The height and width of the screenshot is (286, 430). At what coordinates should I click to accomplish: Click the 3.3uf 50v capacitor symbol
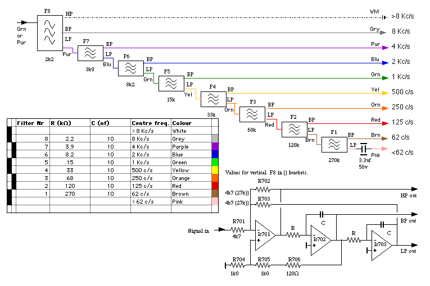click(x=363, y=148)
